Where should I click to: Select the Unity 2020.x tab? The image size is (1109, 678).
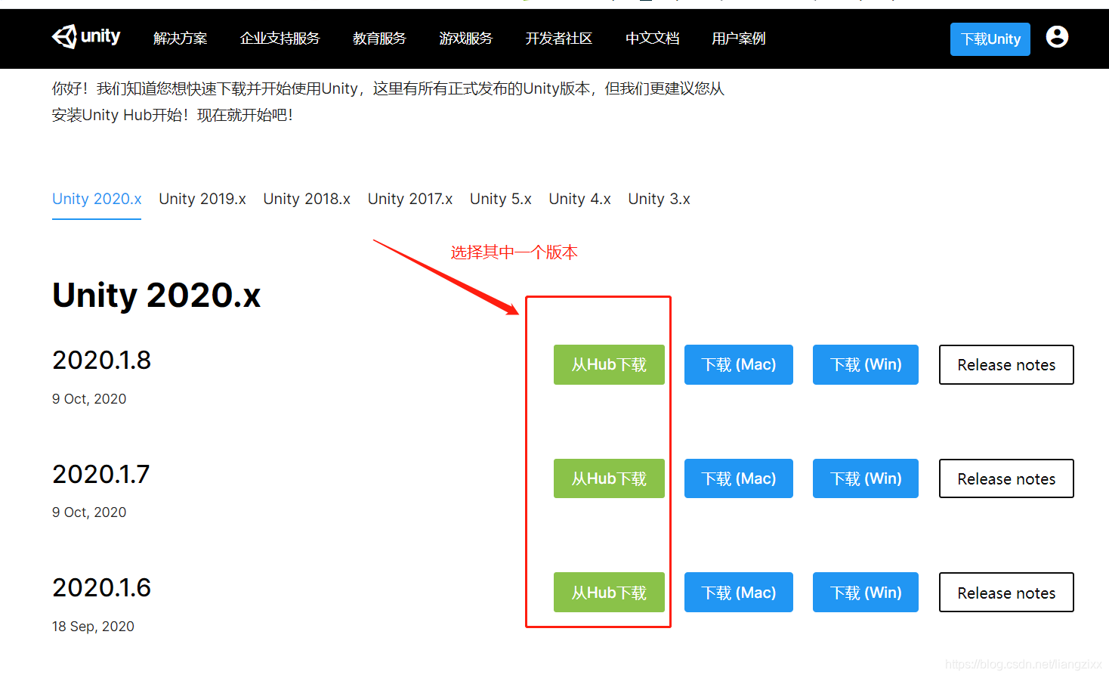point(97,199)
